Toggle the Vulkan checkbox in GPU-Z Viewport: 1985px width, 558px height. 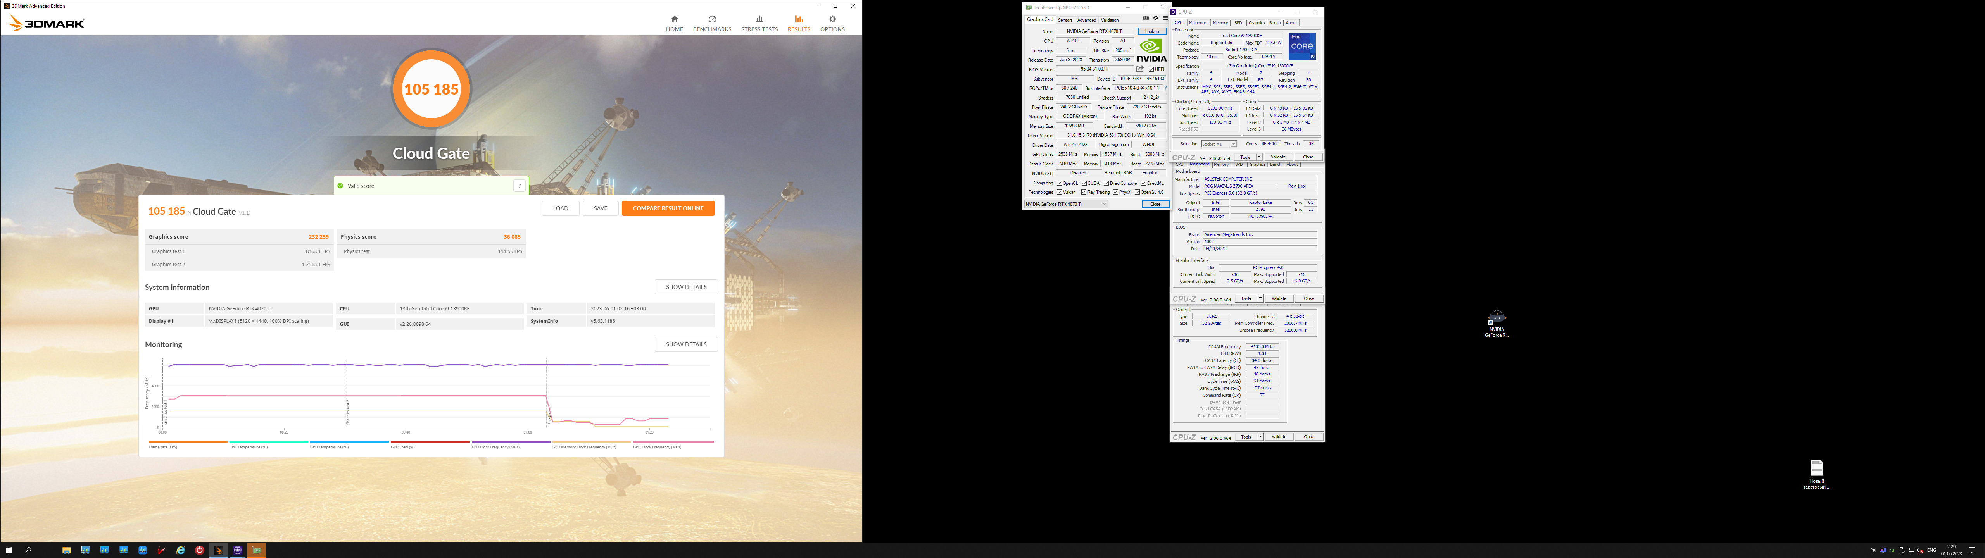click(1060, 193)
